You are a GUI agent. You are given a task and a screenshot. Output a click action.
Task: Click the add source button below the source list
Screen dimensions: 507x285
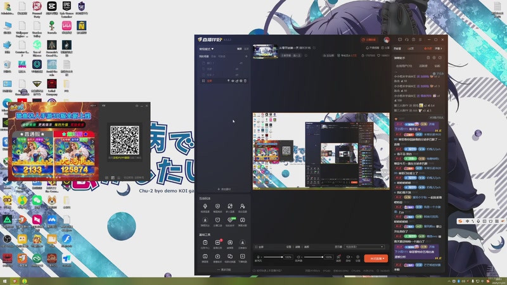[x=224, y=189]
